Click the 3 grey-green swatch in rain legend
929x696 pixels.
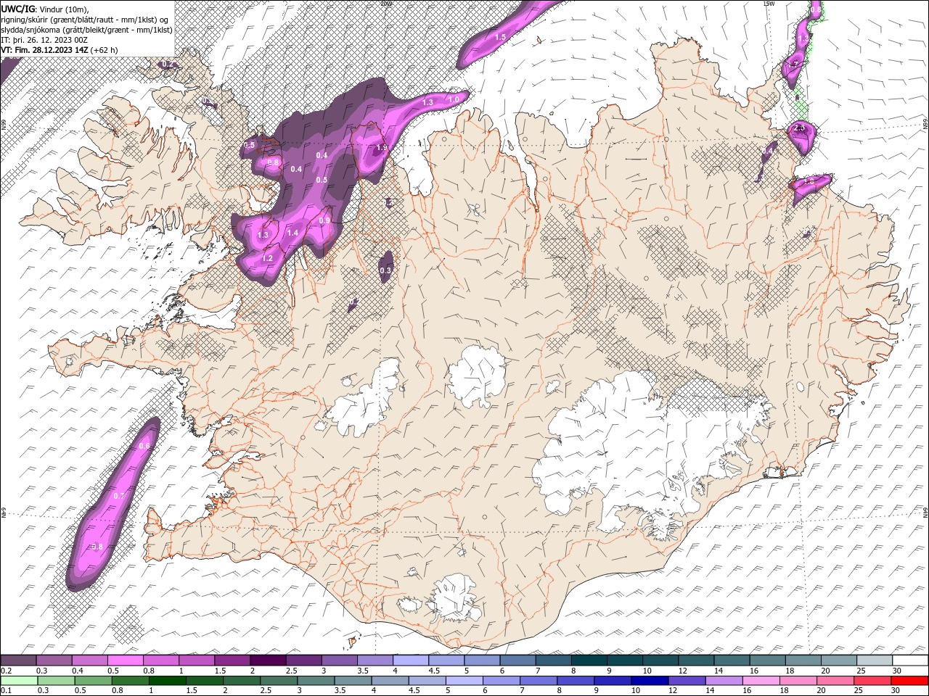coord(315,680)
